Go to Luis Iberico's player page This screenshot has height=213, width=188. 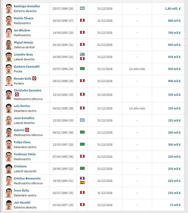point(22,106)
